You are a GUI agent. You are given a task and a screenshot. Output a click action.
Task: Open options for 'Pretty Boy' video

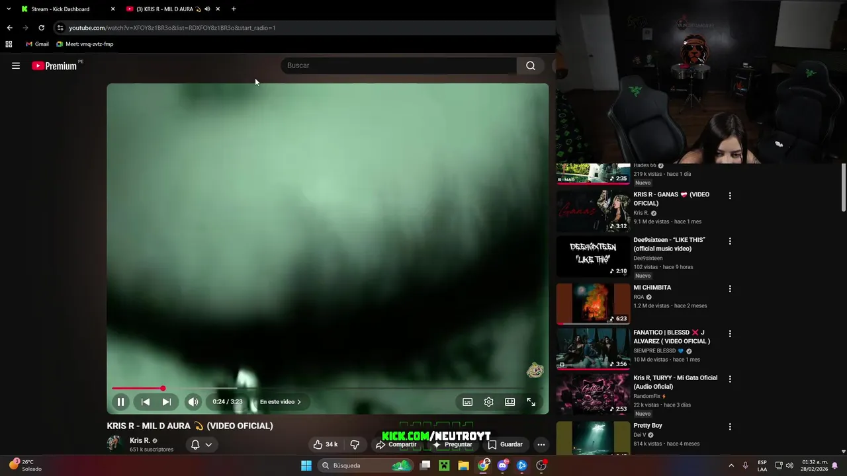coord(730,427)
